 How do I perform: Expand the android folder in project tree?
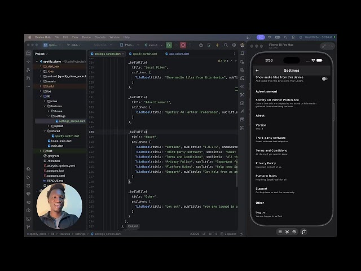pyautogui.click(x=41, y=76)
